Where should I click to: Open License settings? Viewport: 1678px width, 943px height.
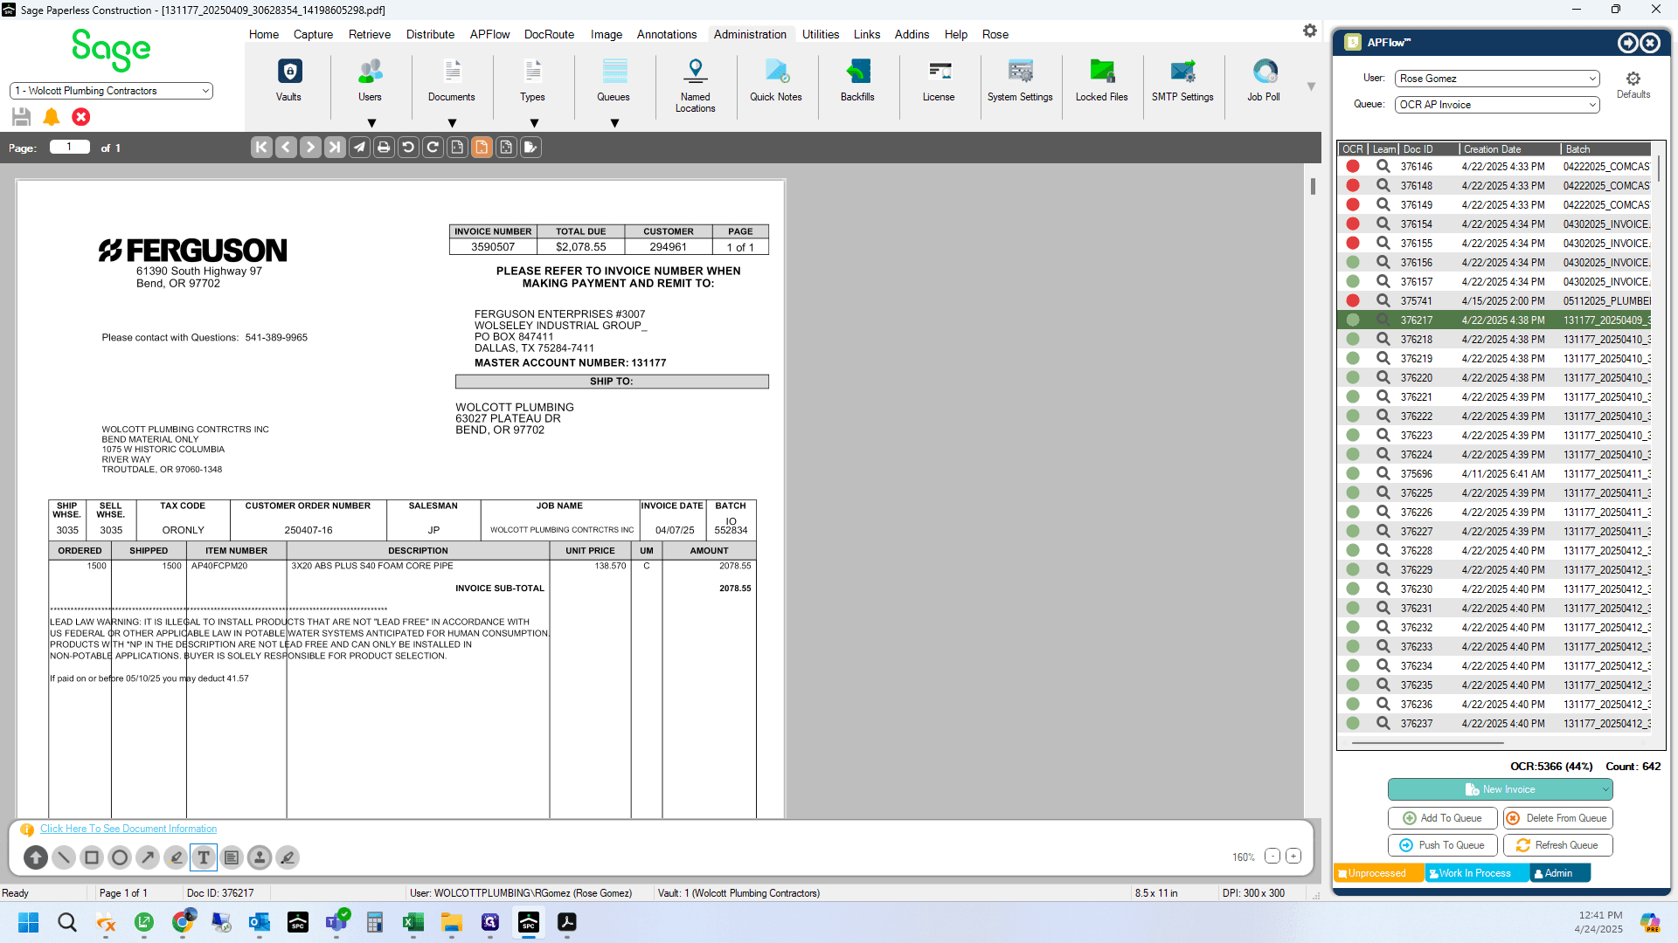939,80
